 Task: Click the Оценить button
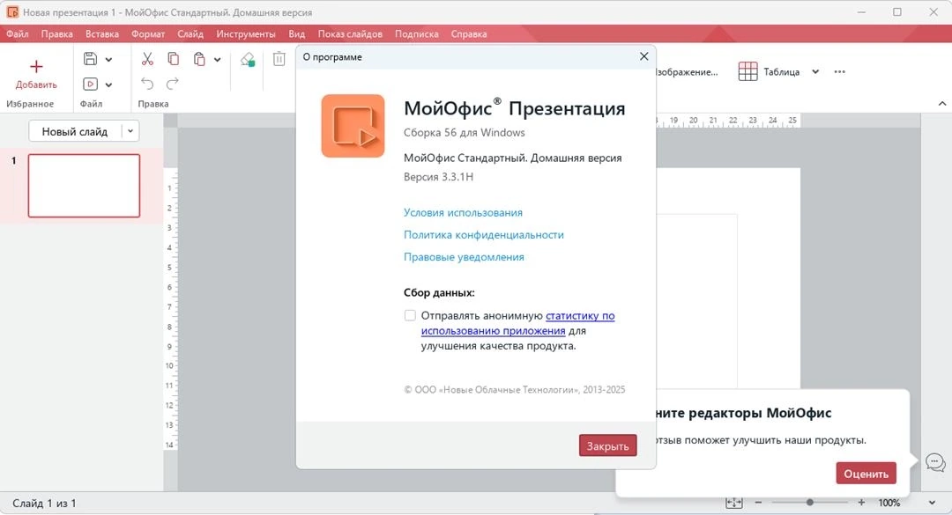coord(866,474)
